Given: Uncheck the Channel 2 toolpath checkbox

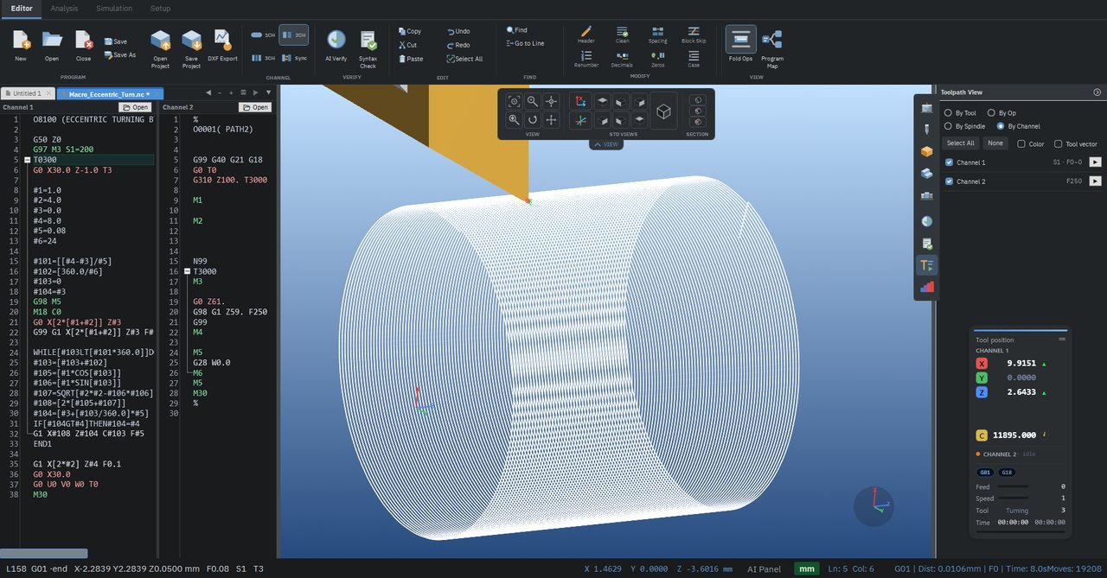Looking at the screenshot, I should [x=949, y=181].
